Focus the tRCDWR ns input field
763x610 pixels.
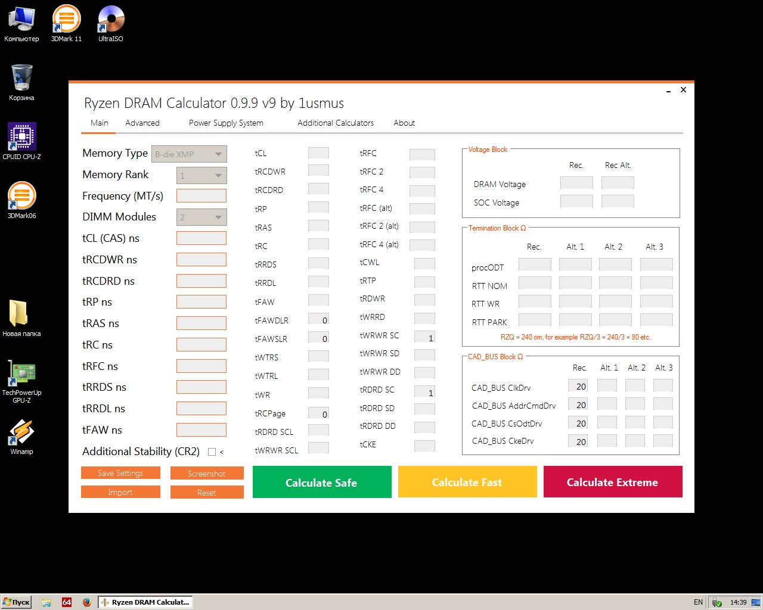coord(201,260)
